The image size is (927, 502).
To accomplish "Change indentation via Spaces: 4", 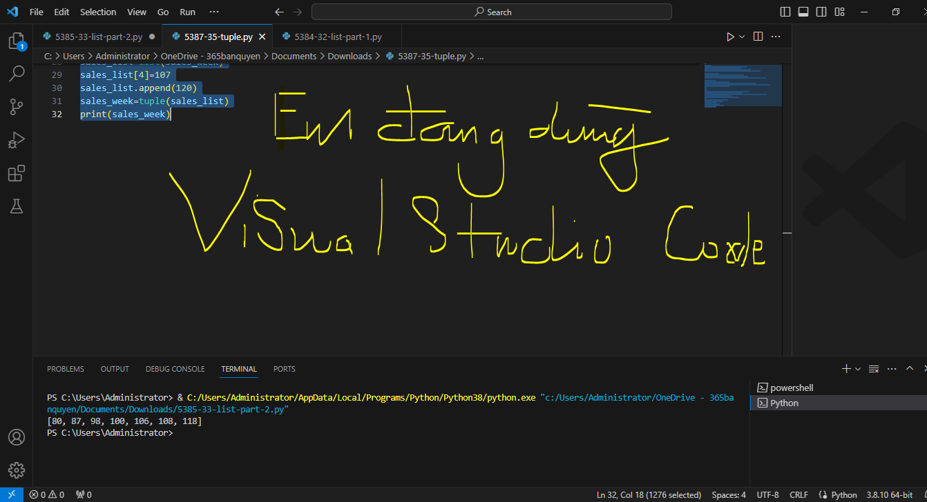I will pos(729,494).
